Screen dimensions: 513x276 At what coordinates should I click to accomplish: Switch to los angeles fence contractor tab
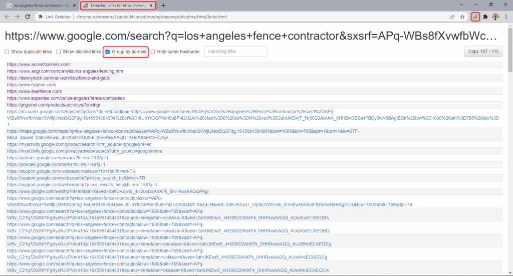tap(40, 6)
